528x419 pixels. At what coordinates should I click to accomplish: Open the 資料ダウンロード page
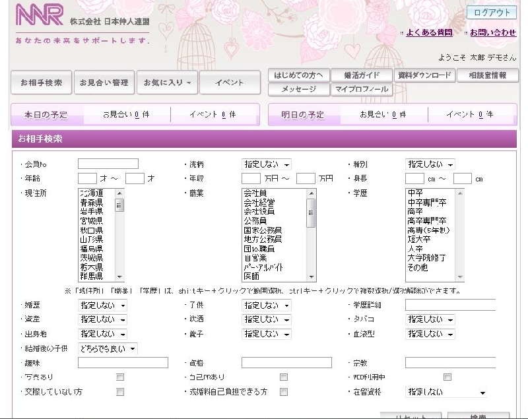click(x=428, y=75)
